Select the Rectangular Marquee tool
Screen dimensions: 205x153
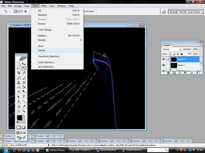click(19, 64)
